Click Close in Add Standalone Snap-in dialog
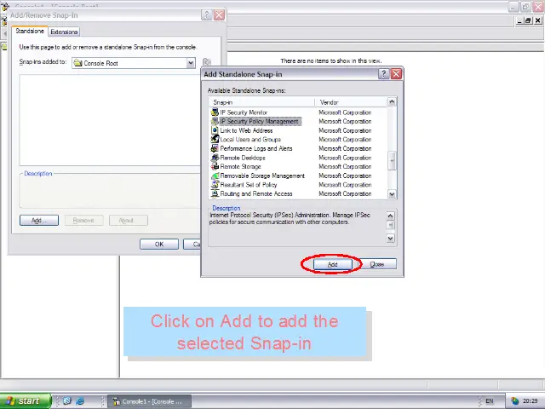 377,264
